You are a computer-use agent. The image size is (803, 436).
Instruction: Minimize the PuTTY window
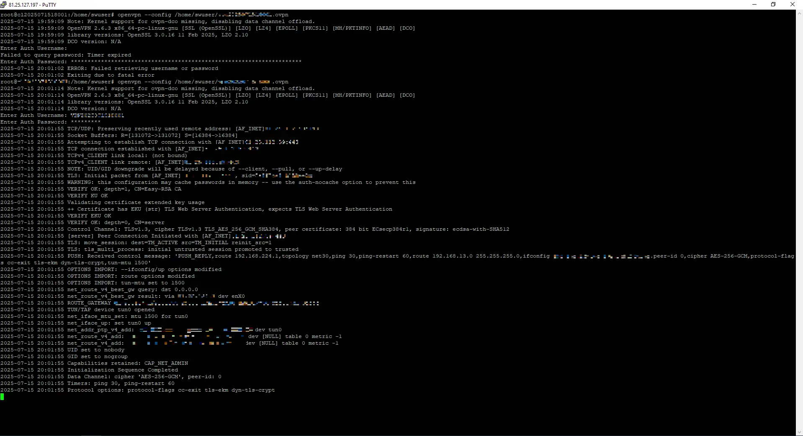[754, 5]
